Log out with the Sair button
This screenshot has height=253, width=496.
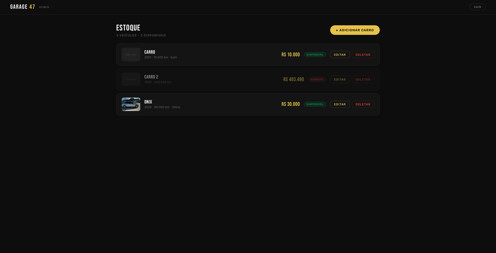pos(477,7)
